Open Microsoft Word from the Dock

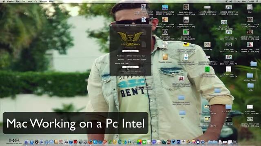(100, 142)
